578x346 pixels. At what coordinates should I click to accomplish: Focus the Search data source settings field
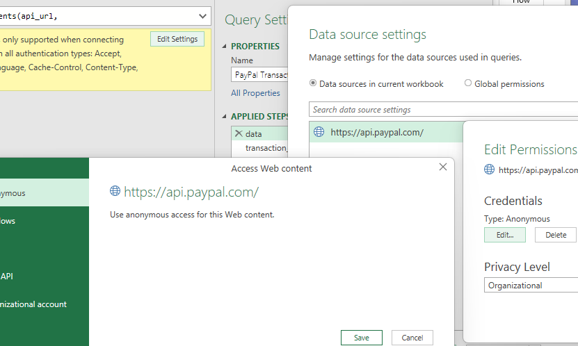click(x=444, y=109)
